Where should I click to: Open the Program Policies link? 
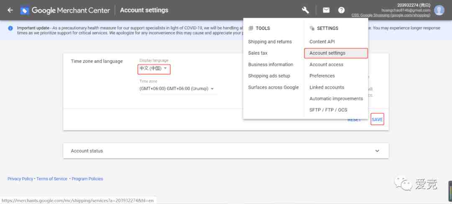point(87,178)
